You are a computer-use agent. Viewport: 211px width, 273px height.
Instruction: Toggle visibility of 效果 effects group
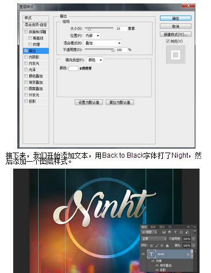153,261
